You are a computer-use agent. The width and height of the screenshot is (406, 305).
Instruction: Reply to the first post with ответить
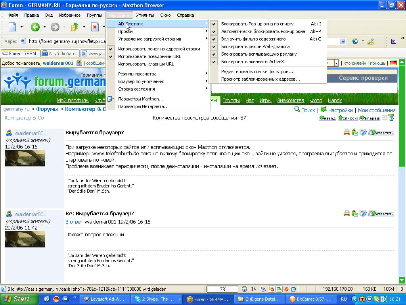coord(381,133)
